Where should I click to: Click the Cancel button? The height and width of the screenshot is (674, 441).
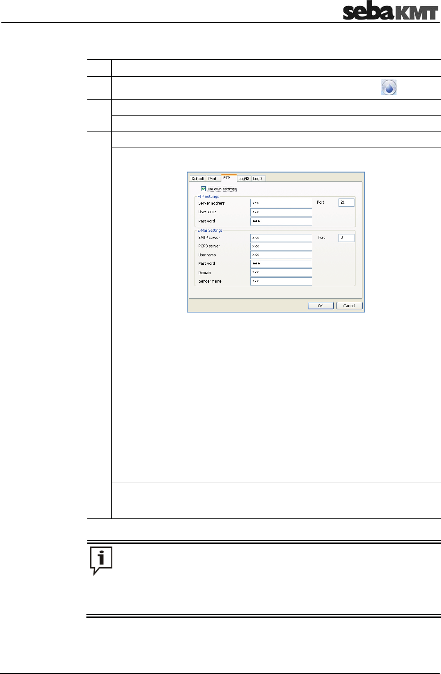[x=349, y=306]
